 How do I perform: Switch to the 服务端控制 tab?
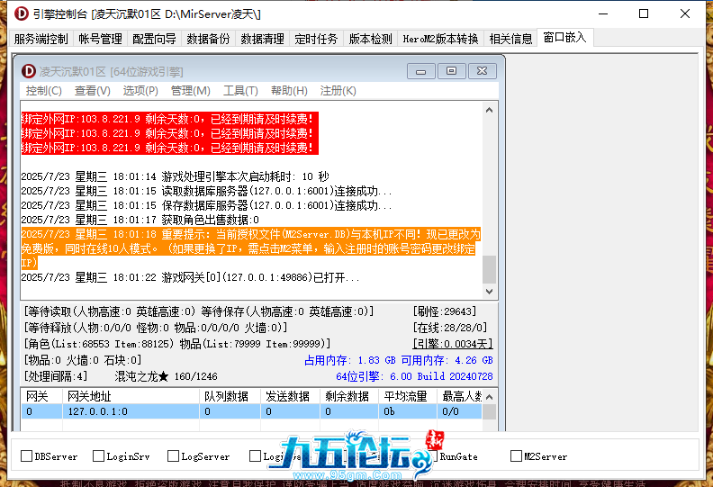point(41,39)
